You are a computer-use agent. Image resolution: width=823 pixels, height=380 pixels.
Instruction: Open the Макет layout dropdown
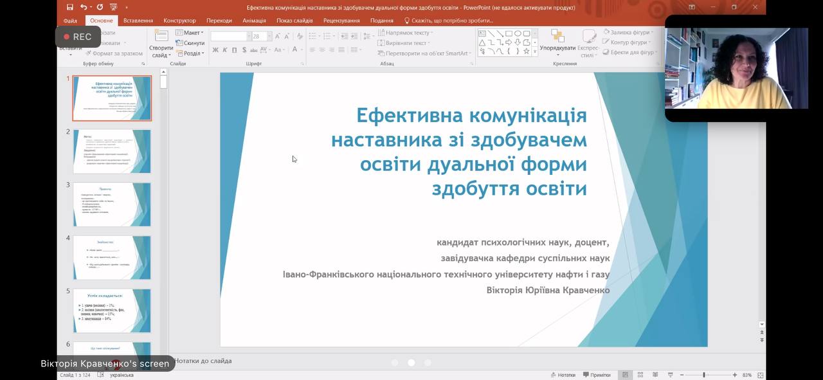click(189, 33)
